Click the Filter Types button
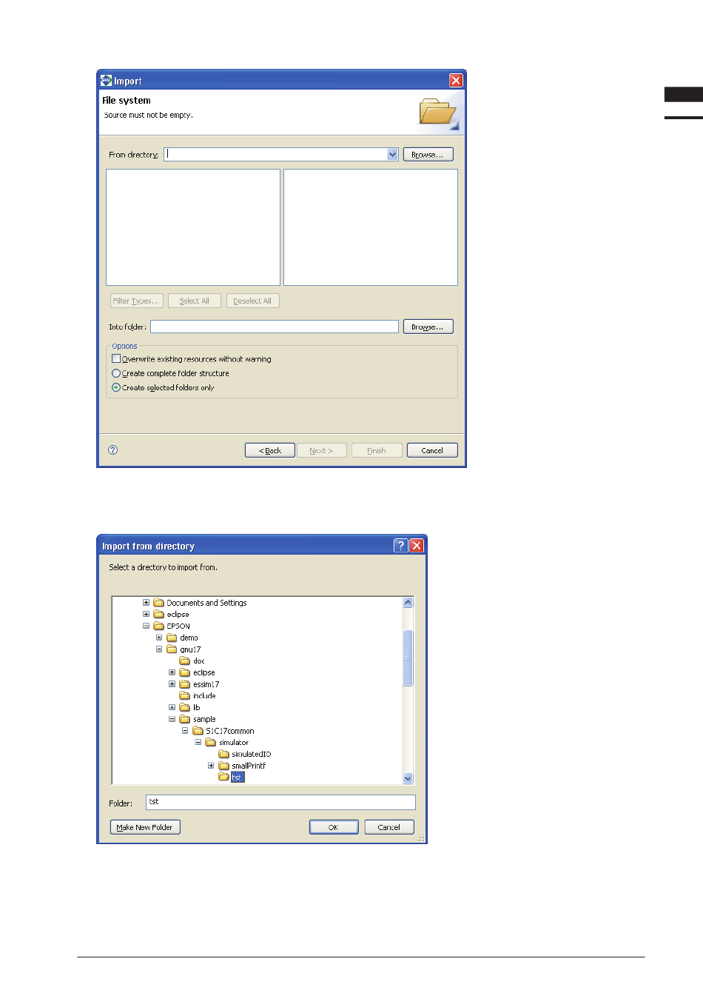This screenshot has height=993, width=703. [x=136, y=301]
